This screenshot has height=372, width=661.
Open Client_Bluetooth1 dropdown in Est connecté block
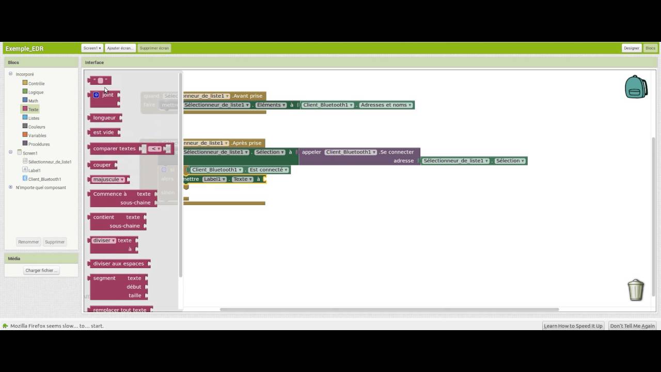[216, 170]
